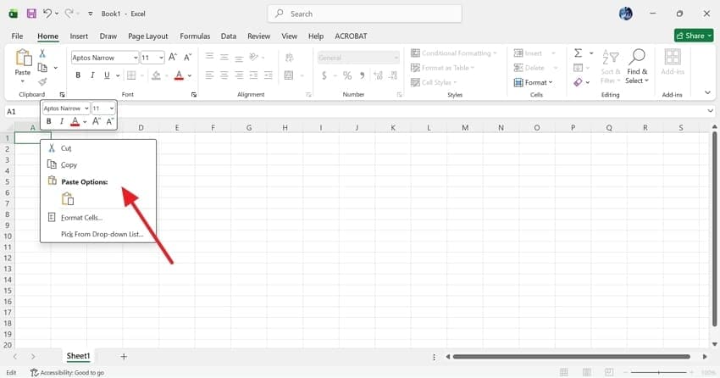Click the Save icon in title bar
Screen dimensions: 720x378
click(31, 14)
